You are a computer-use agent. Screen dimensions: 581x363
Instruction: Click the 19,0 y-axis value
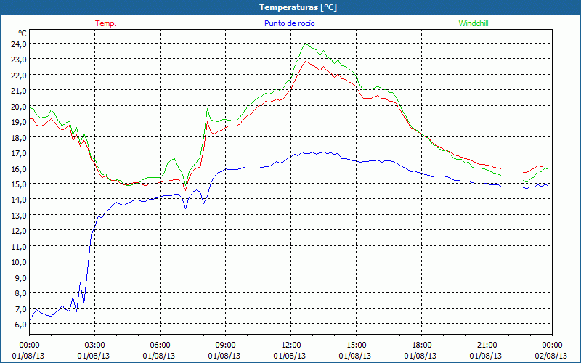(x=20, y=122)
